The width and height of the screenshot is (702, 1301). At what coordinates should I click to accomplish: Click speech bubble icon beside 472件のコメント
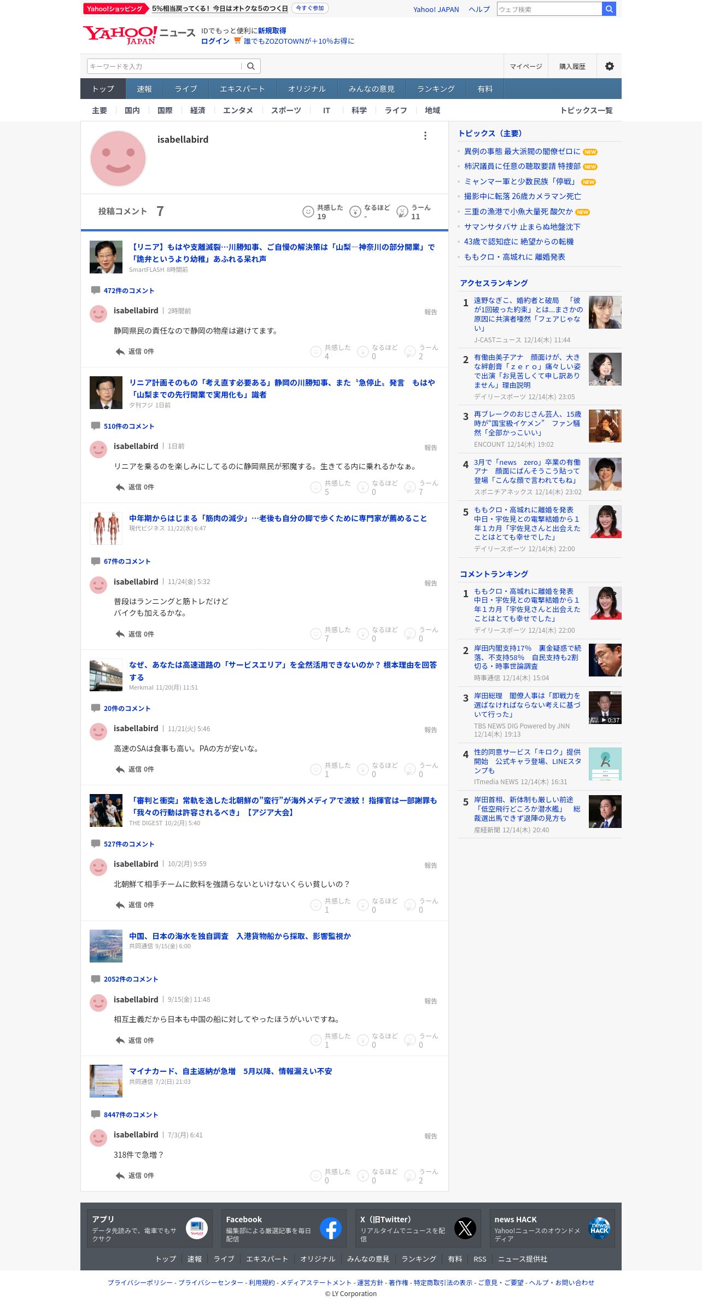[96, 290]
